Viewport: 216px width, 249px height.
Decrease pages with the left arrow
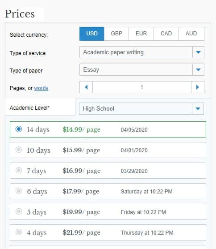pos(86,87)
